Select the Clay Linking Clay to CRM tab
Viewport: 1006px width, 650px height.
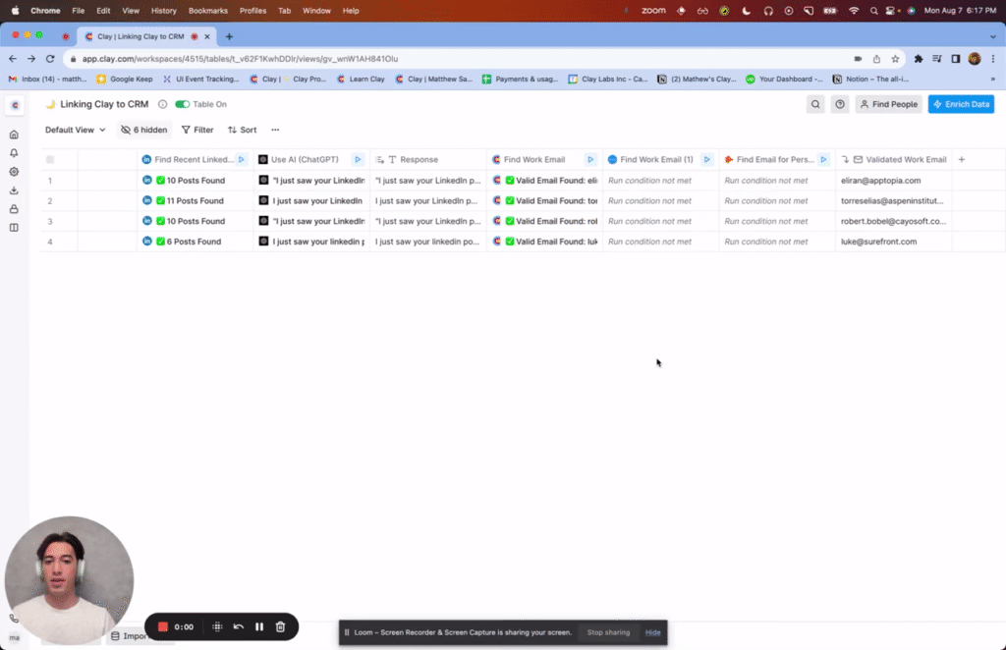point(140,36)
